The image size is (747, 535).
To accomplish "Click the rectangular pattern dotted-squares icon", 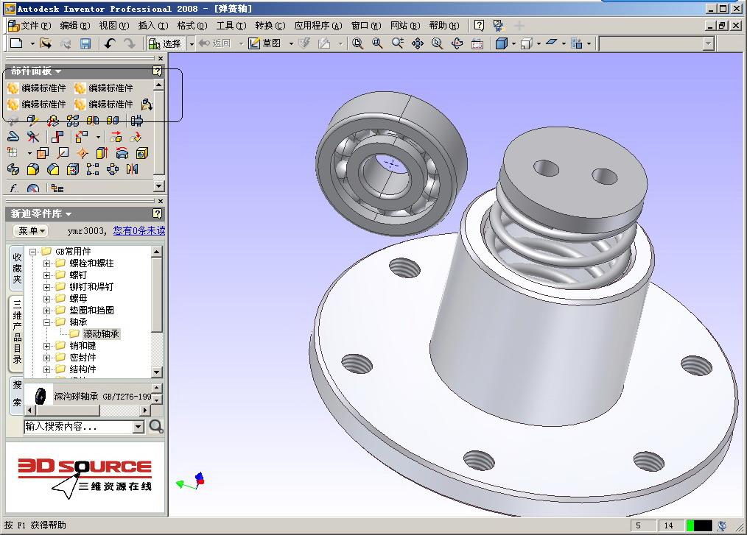I will pos(92,169).
